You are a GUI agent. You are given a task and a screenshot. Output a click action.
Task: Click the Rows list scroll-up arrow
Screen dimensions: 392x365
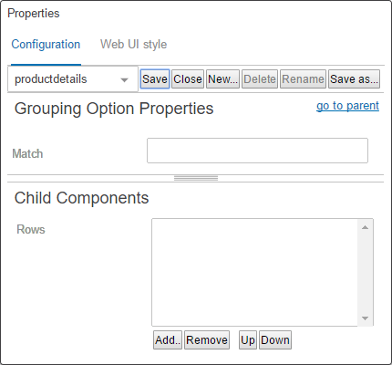coord(366,227)
